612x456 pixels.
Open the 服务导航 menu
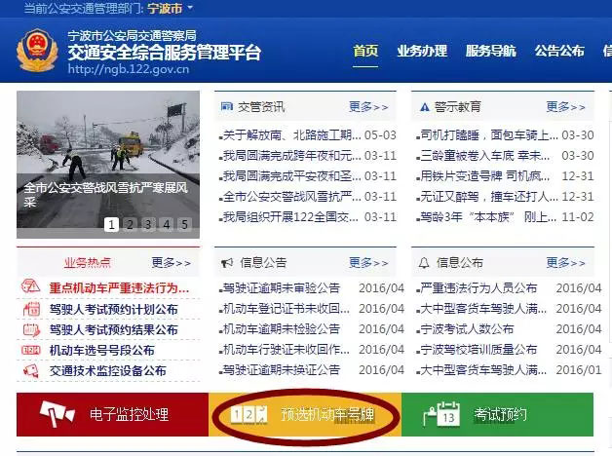490,51
